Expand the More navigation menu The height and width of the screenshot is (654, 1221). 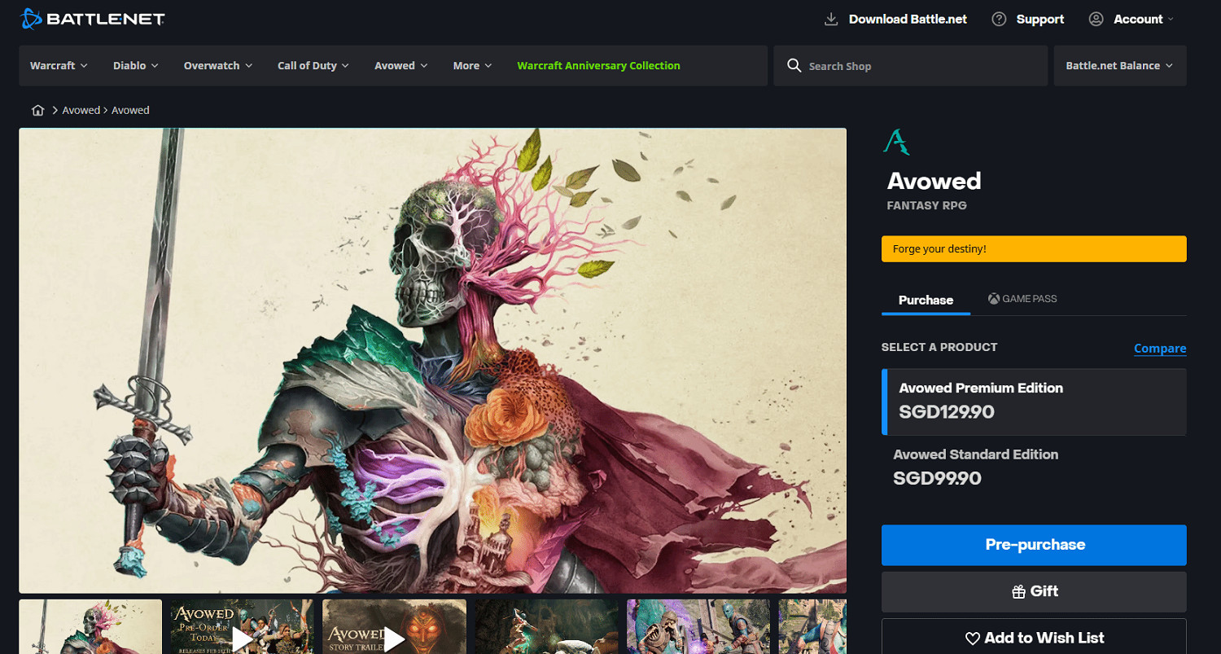click(472, 66)
